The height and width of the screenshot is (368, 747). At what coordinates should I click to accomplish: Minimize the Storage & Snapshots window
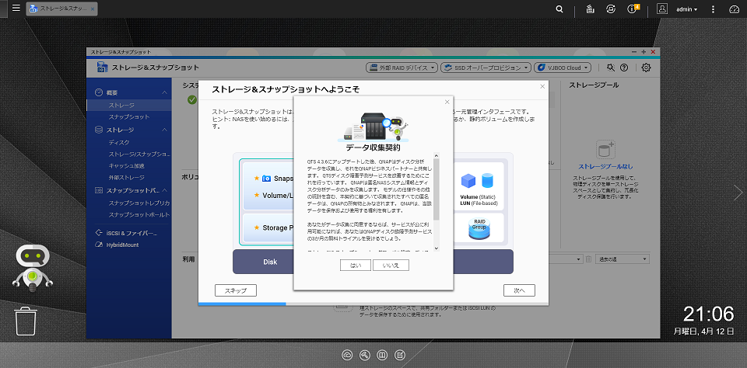(633, 52)
